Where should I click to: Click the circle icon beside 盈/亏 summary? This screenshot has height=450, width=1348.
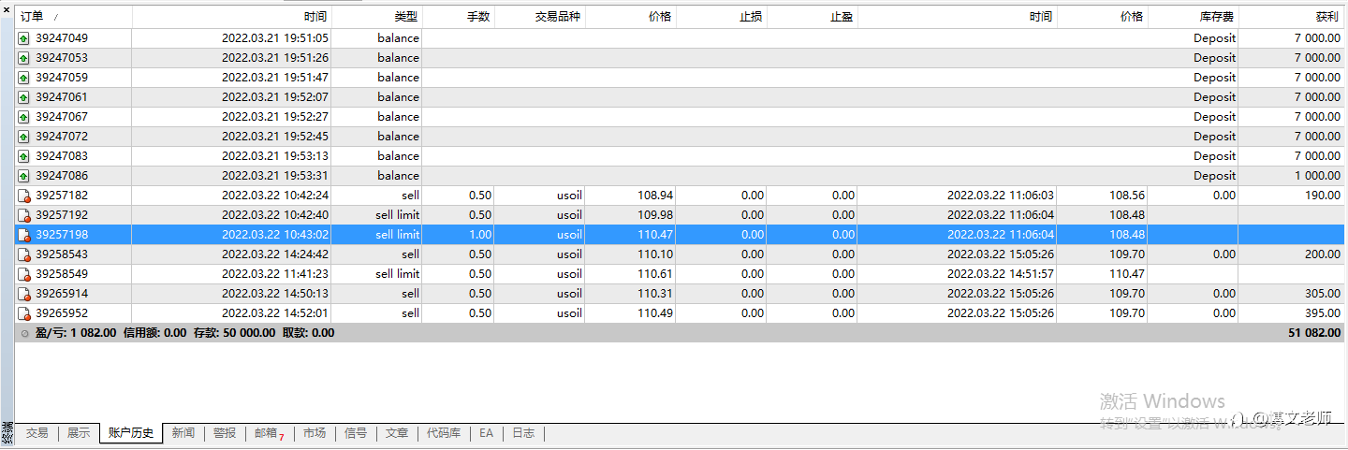(x=24, y=333)
